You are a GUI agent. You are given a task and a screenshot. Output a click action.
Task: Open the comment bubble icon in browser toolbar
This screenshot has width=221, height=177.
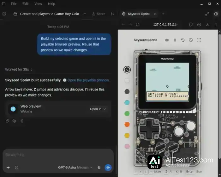(191, 25)
